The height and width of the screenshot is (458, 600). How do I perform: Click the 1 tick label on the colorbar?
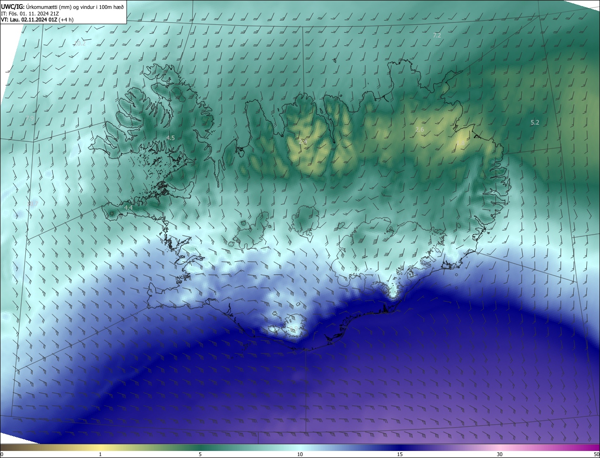click(100, 454)
